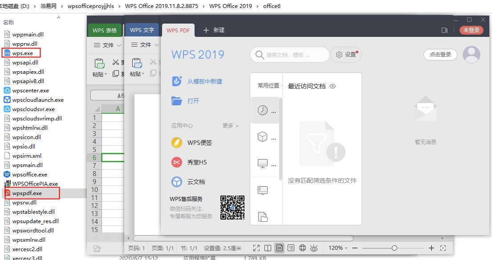Expand the 120% zoom dropdown
This screenshot has width=492, height=260.
click(x=338, y=248)
